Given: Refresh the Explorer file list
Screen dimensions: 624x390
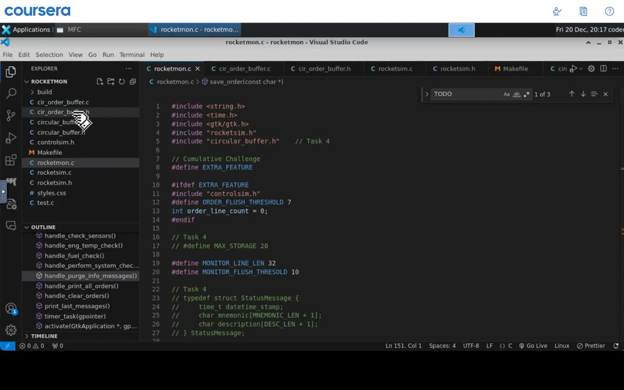Looking at the screenshot, I should pos(122,82).
